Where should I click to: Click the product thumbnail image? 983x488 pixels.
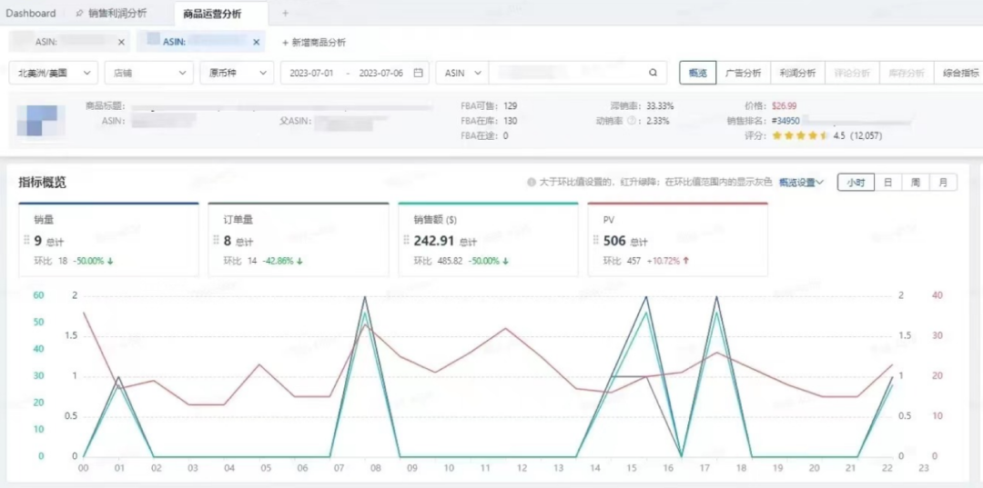[x=40, y=121]
